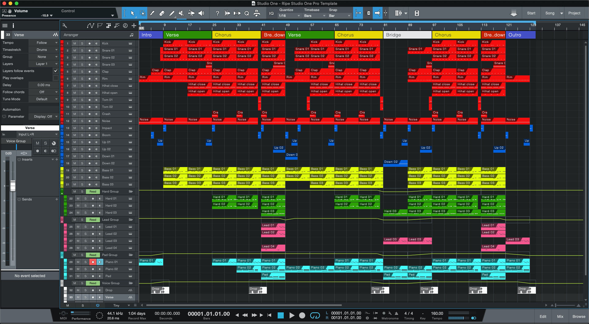
Task: Click Read automation on Hard Group
Action: click(x=93, y=192)
